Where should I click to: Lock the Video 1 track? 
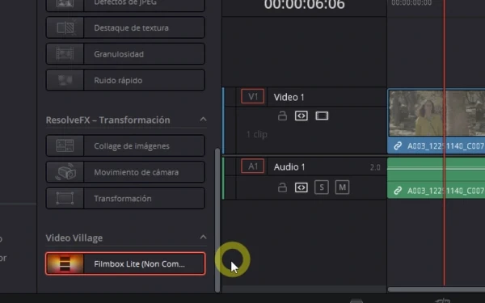point(282,116)
